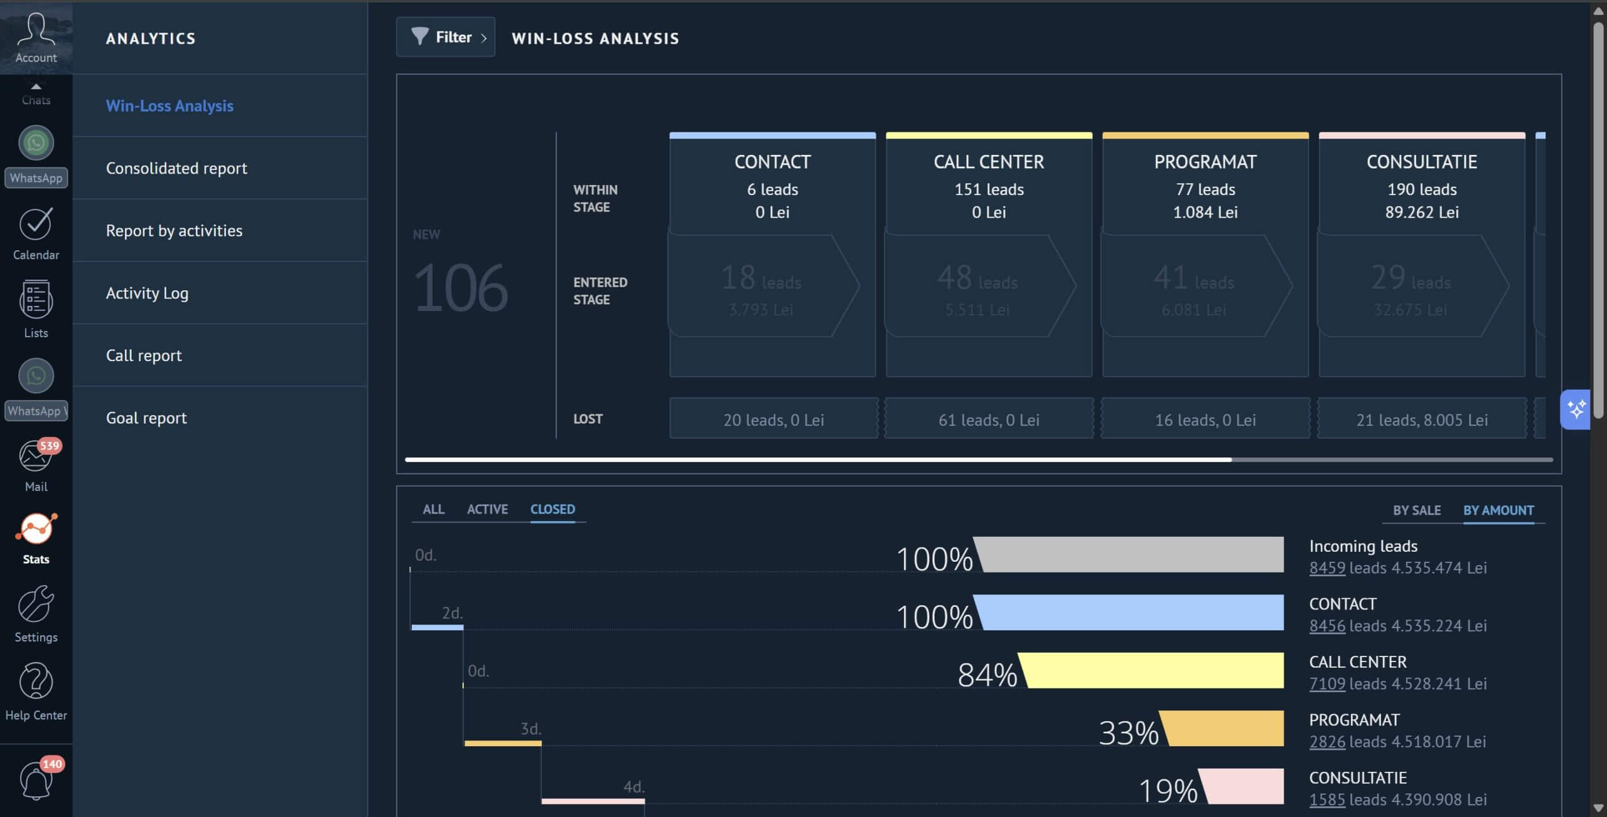
Task: Switch funnel view to BY SALE
Action: [1416, 510]
